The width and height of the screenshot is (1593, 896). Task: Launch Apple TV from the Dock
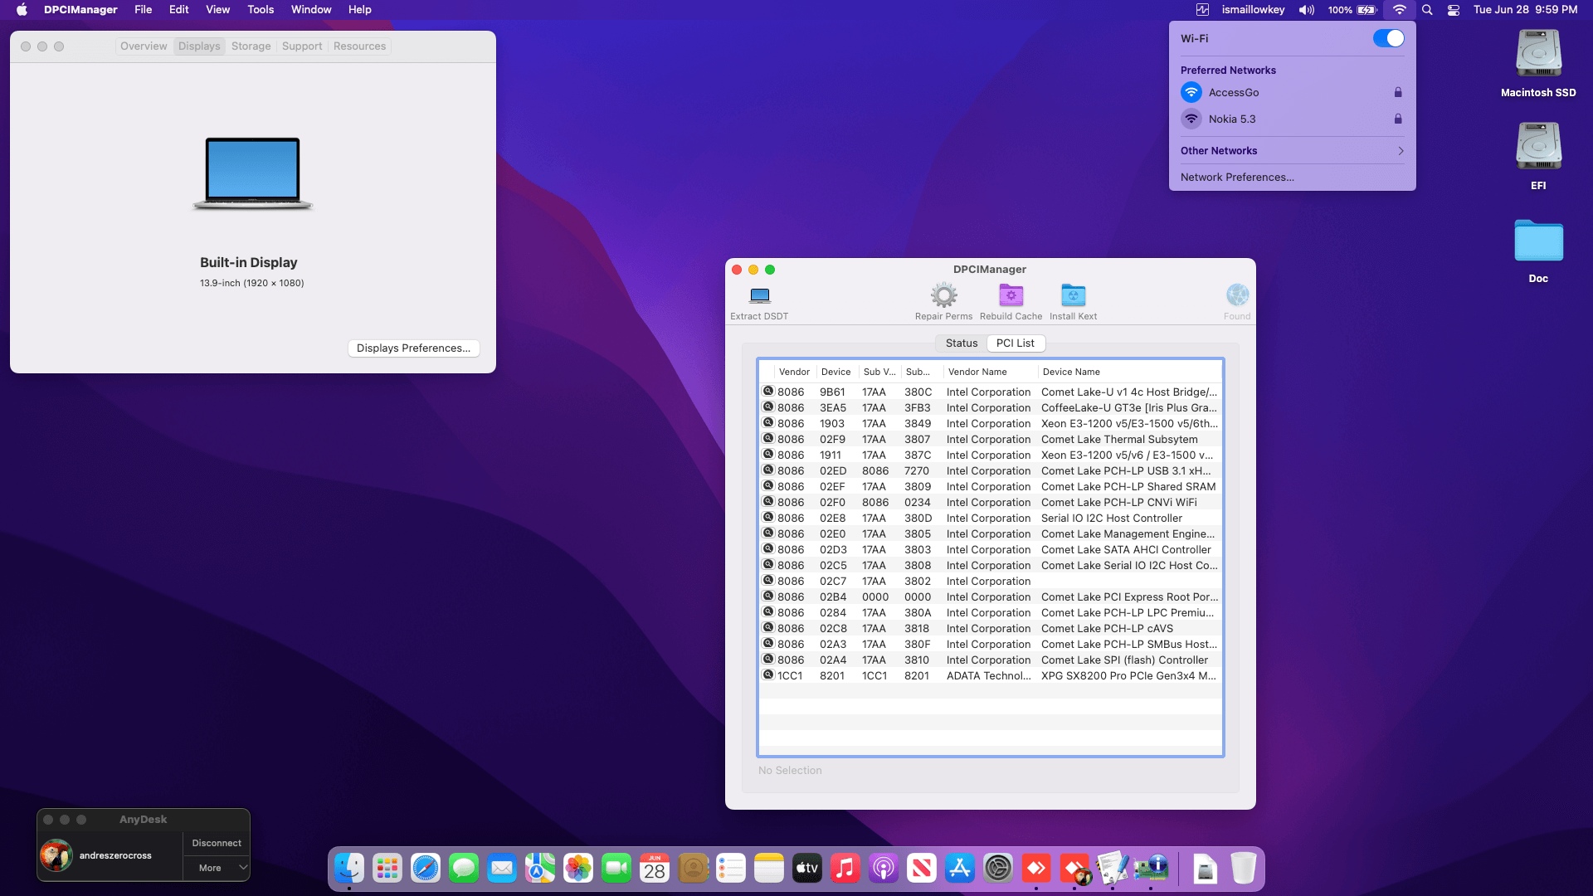(x=807, y=869)
